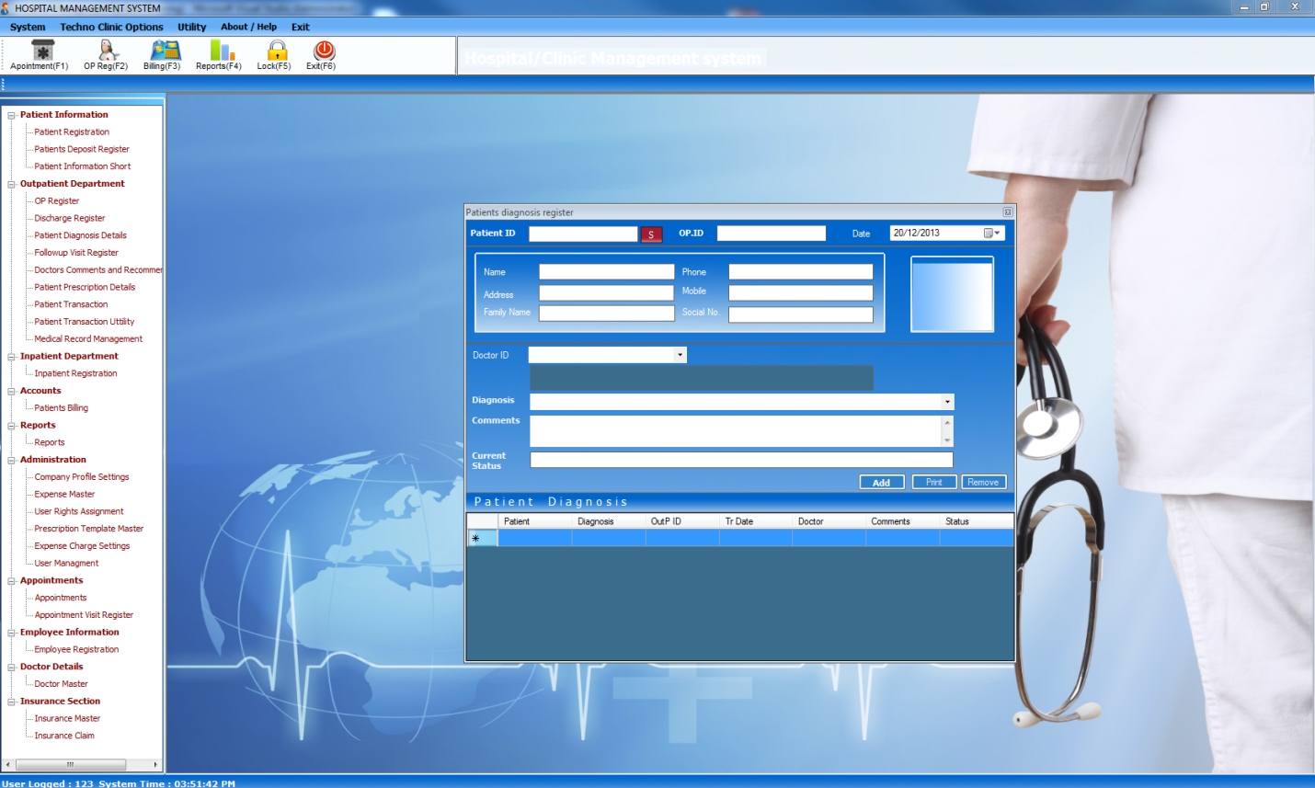Collapse Accounts tree node
This screenshot has height=788, width=1315.
tap(12, 391)
